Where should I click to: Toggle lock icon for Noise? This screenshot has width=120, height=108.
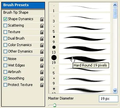click(x=42, y=59)
